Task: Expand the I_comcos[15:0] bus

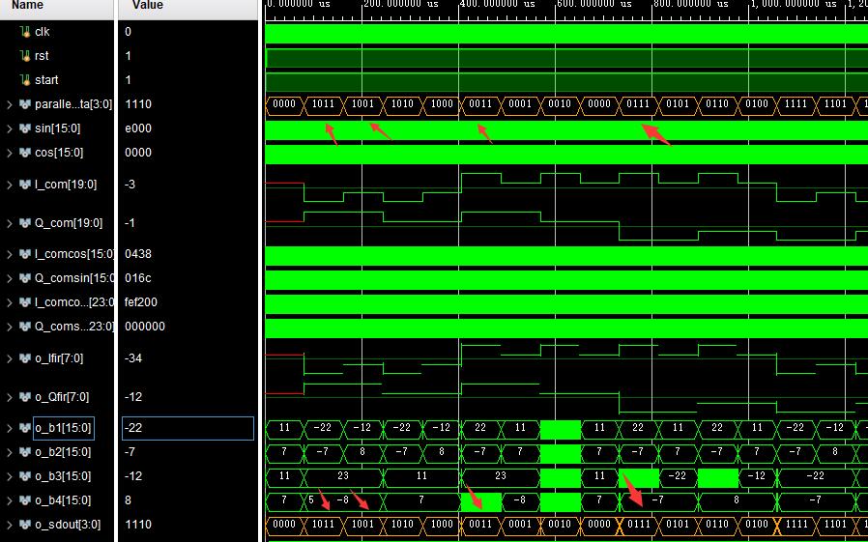Action: [9, 254]
